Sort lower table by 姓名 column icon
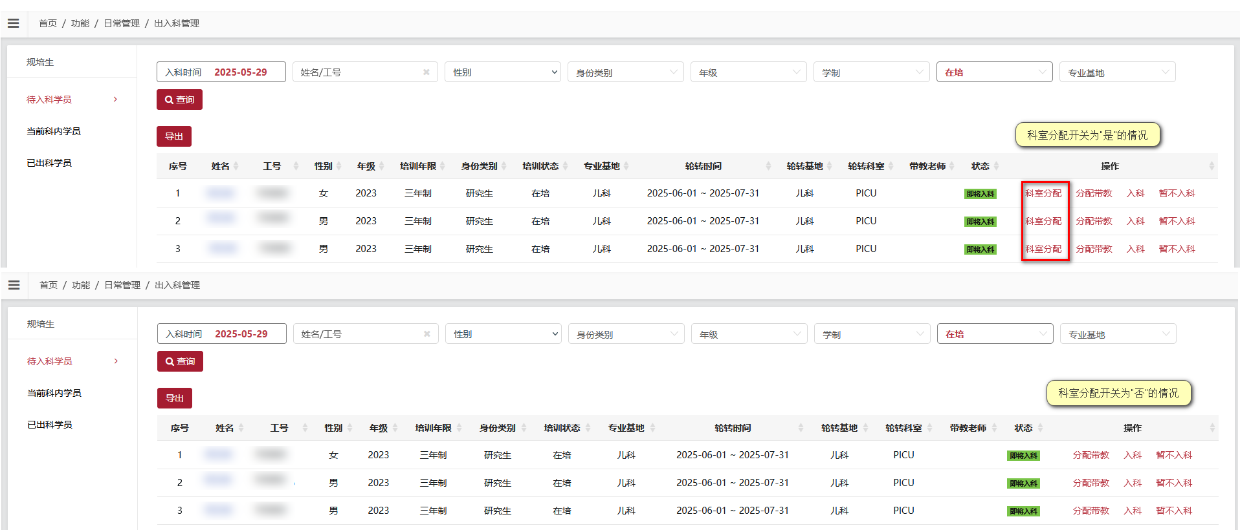This screenshot has width=1240, height=530. (x=241, y=428)
